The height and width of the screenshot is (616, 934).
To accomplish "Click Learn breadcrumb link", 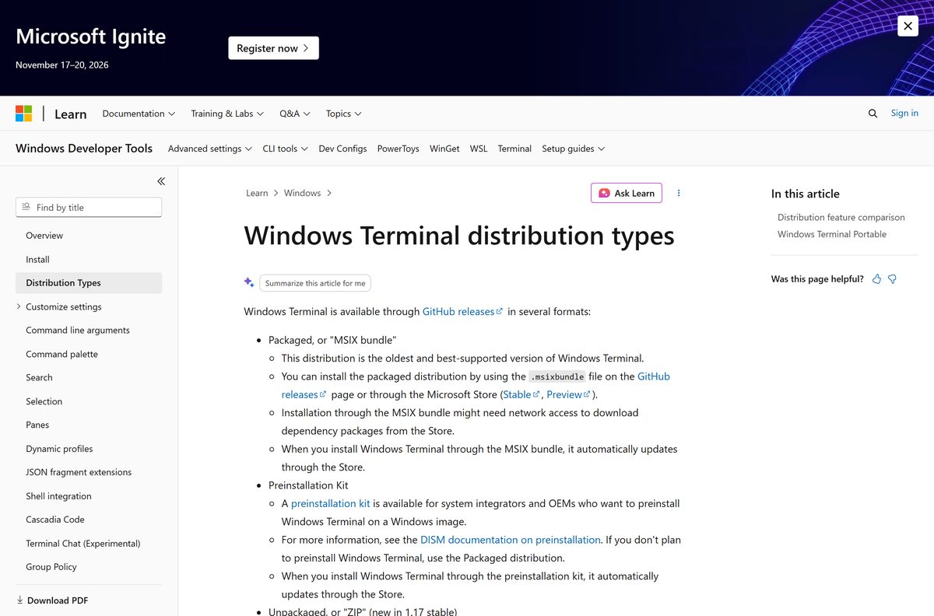I will [257, 193].
